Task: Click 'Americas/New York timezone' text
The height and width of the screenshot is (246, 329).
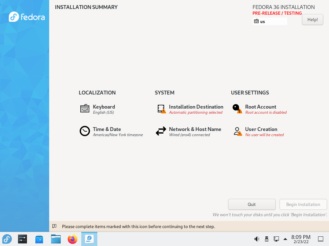Action: [x=118, y=135]
